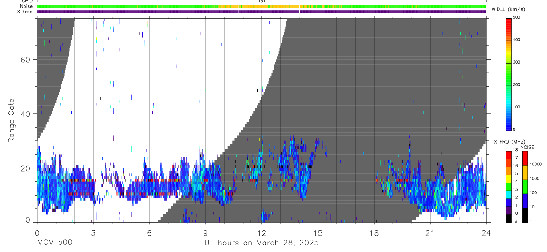Click the orange segment of the NOISE legend

[525, 172]
